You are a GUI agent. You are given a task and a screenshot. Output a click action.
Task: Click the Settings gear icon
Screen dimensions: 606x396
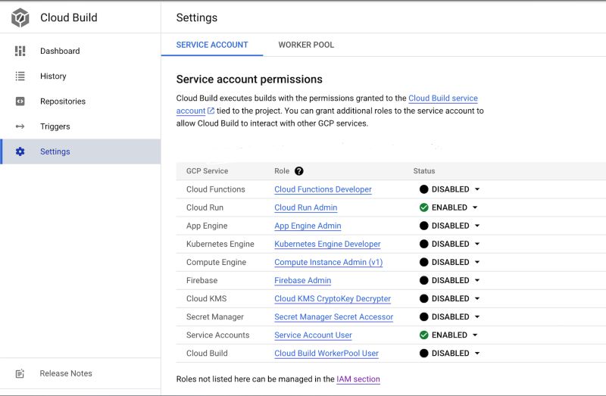[x=20, y=151]
